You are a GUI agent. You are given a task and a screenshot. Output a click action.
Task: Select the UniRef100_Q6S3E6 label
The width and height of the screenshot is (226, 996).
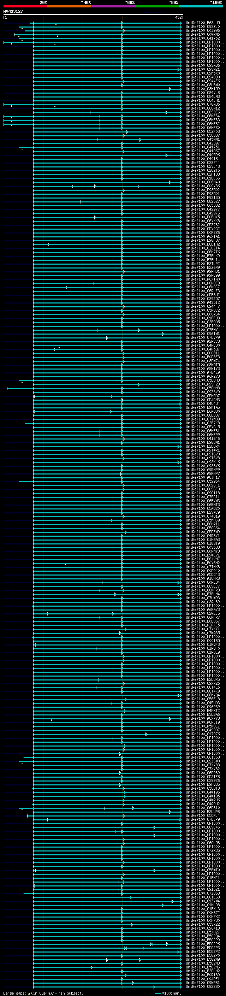click(203, 112)
